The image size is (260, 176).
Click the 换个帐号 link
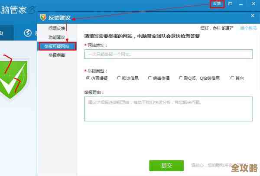click(x=248, y=28)
